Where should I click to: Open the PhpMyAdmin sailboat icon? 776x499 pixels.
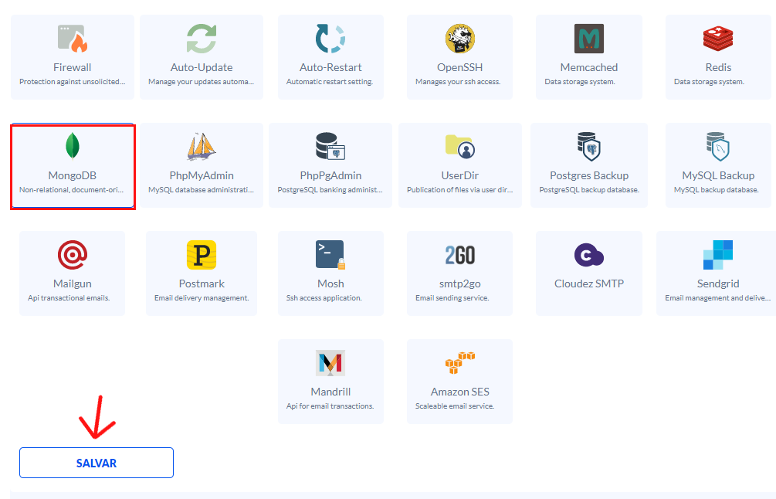202,146
